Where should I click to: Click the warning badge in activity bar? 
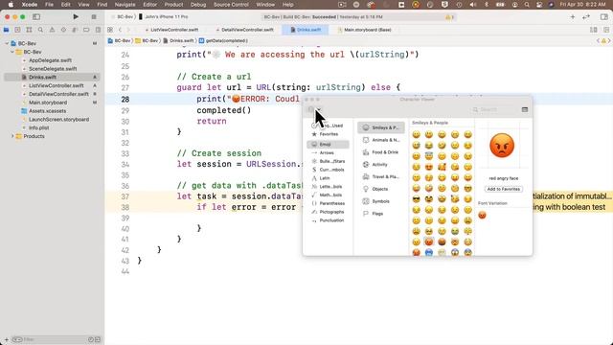[449, 17]
